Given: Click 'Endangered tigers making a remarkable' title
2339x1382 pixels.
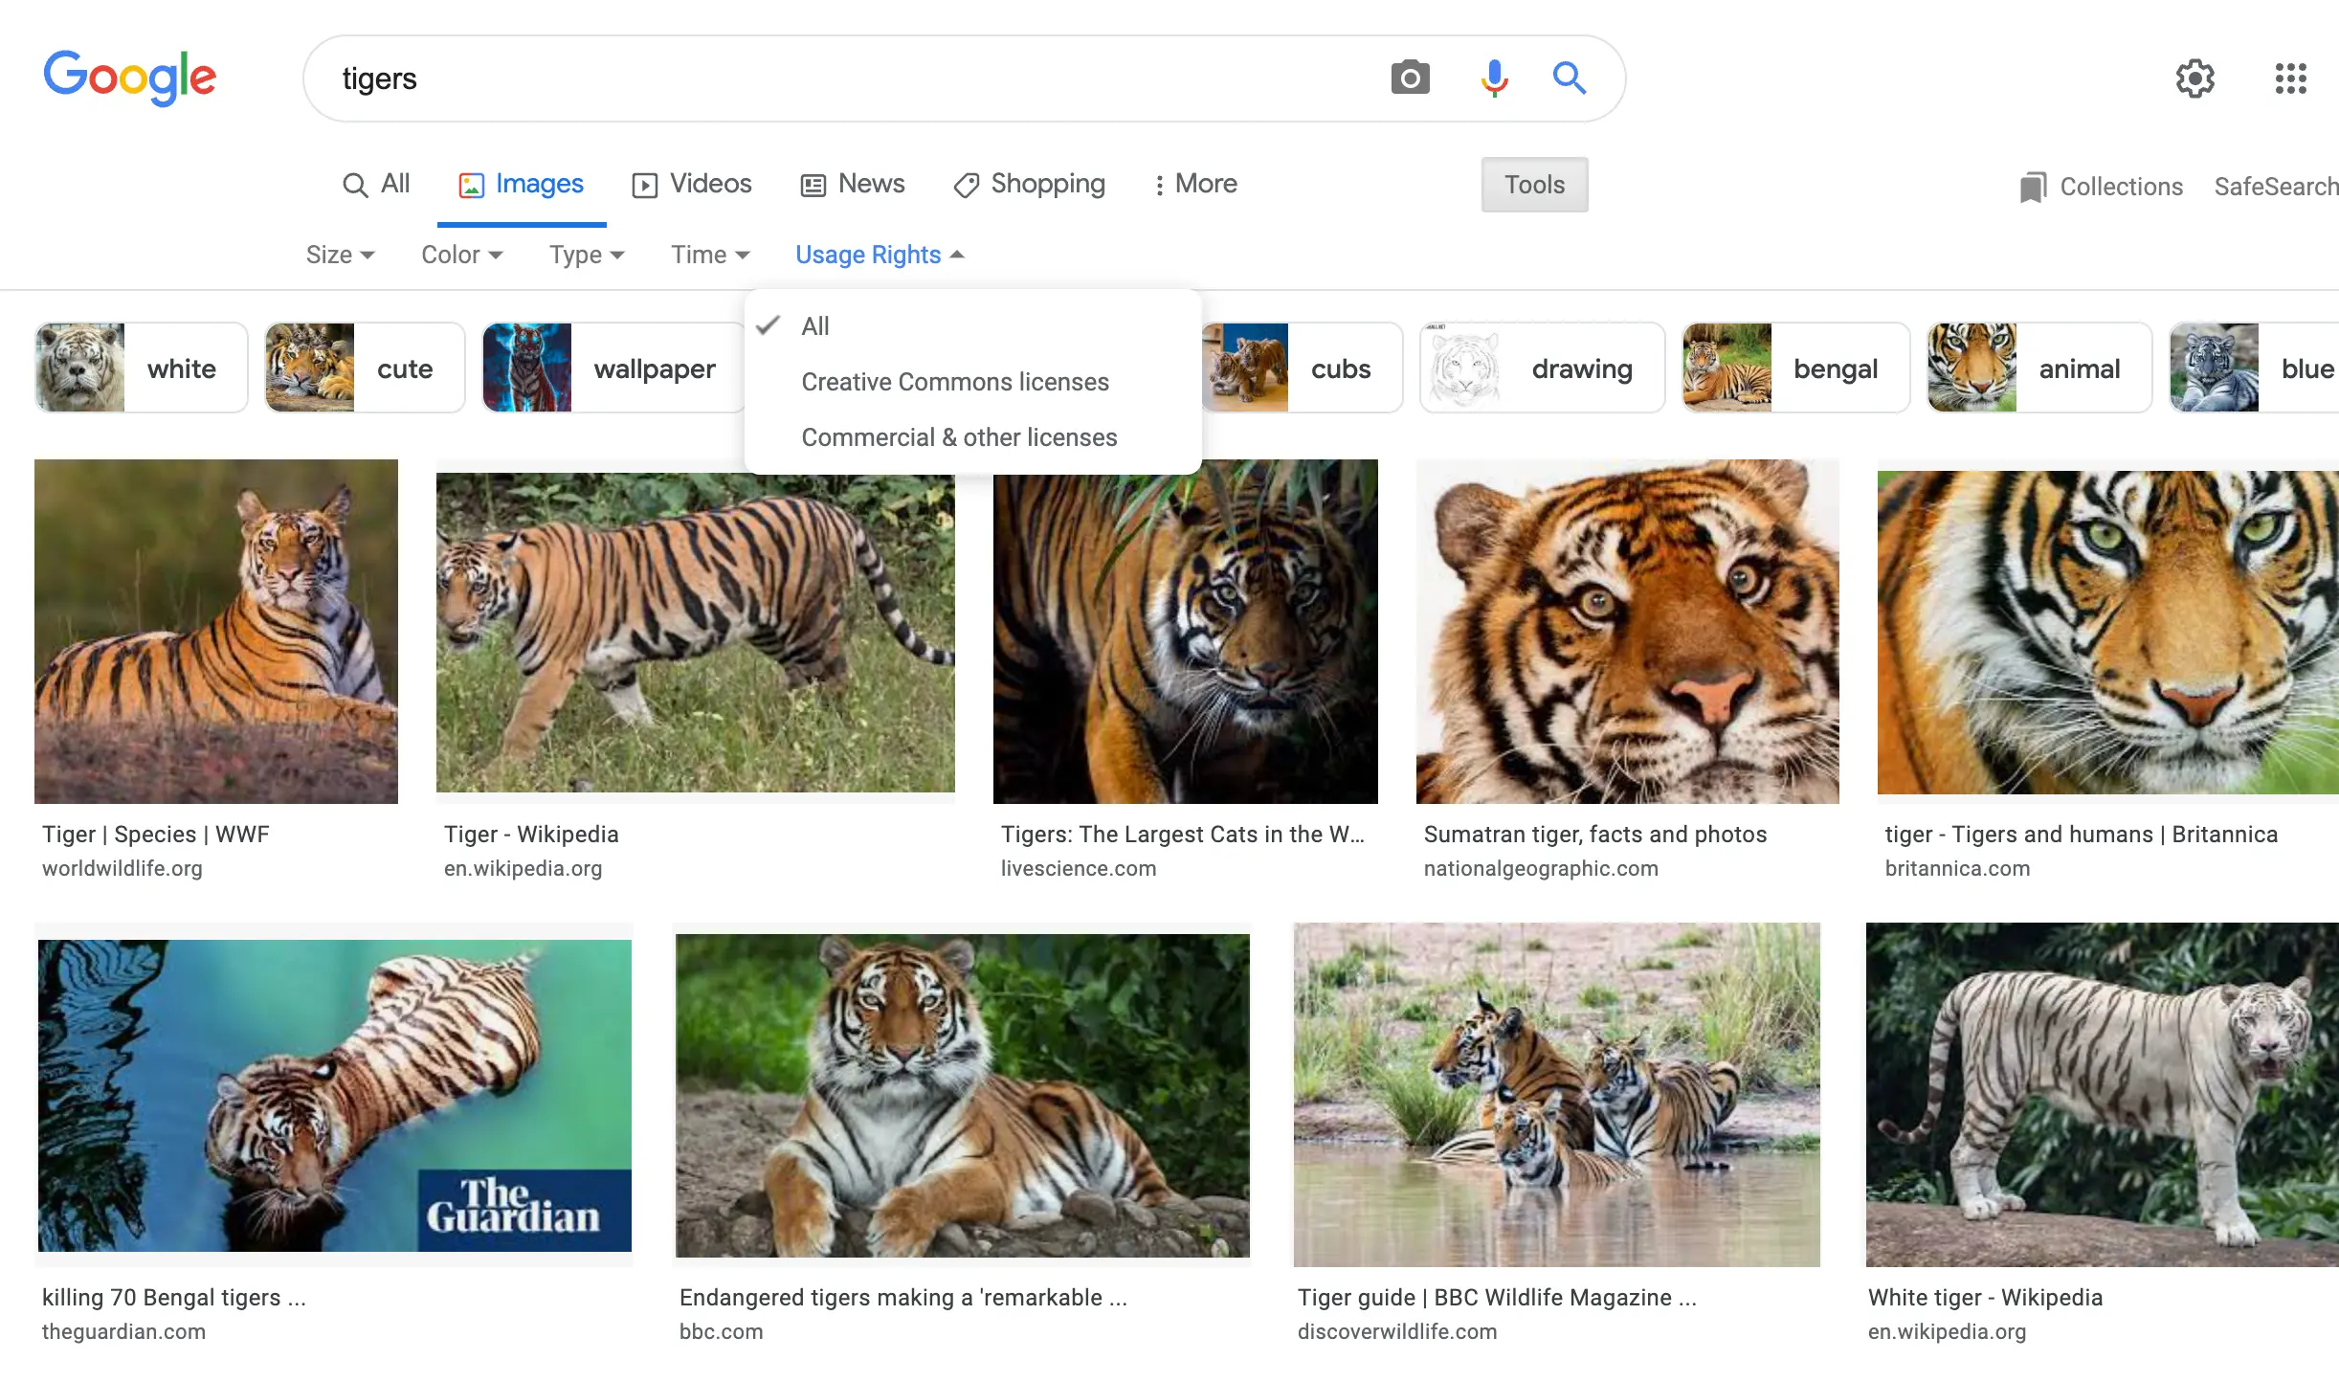Looking at the screenshot, I should click(903, 1298).
